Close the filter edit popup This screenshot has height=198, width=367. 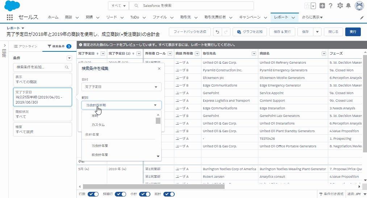159,68
